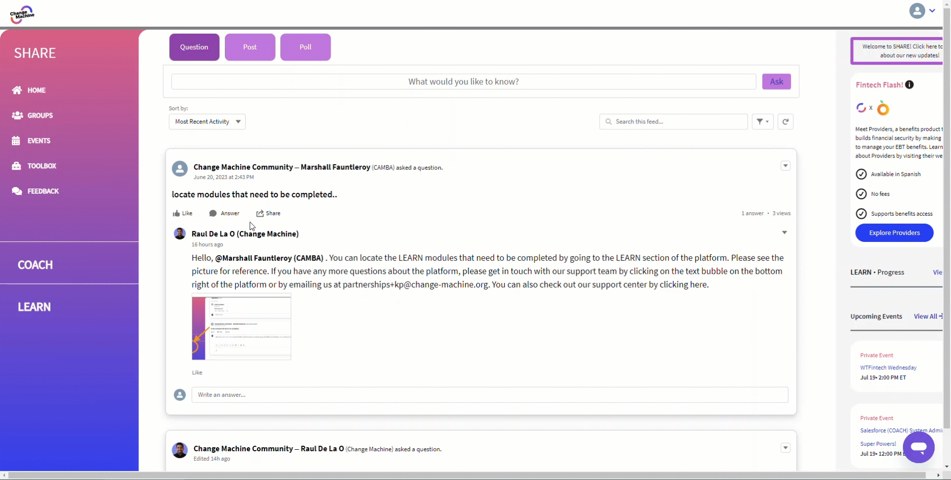
Task: Open the attached screenshot thumbnail in the answer
Action: pyautogui.click(x=241, y=327)
